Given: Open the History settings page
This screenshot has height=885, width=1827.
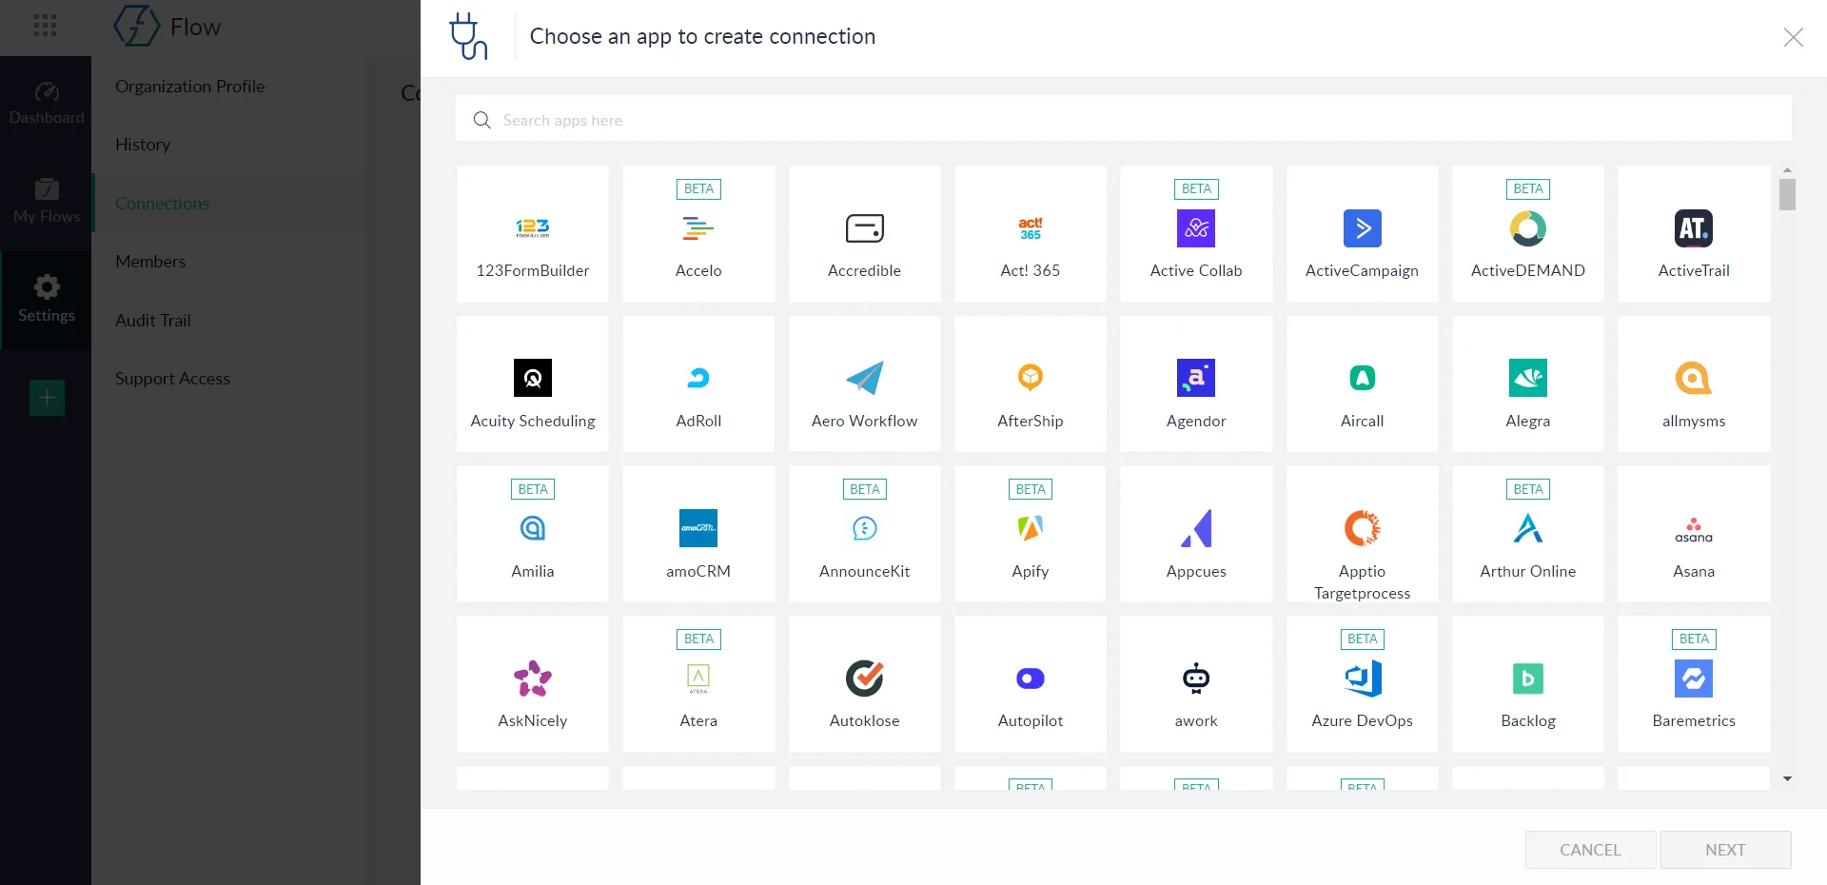Looking at the screenshot, I should (143, 145).
